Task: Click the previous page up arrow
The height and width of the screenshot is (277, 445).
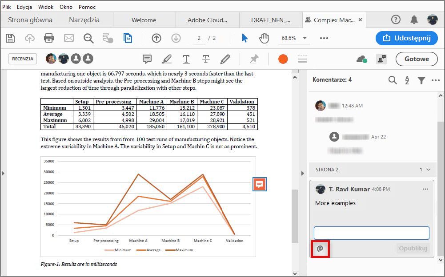Action: pos(156,38)
